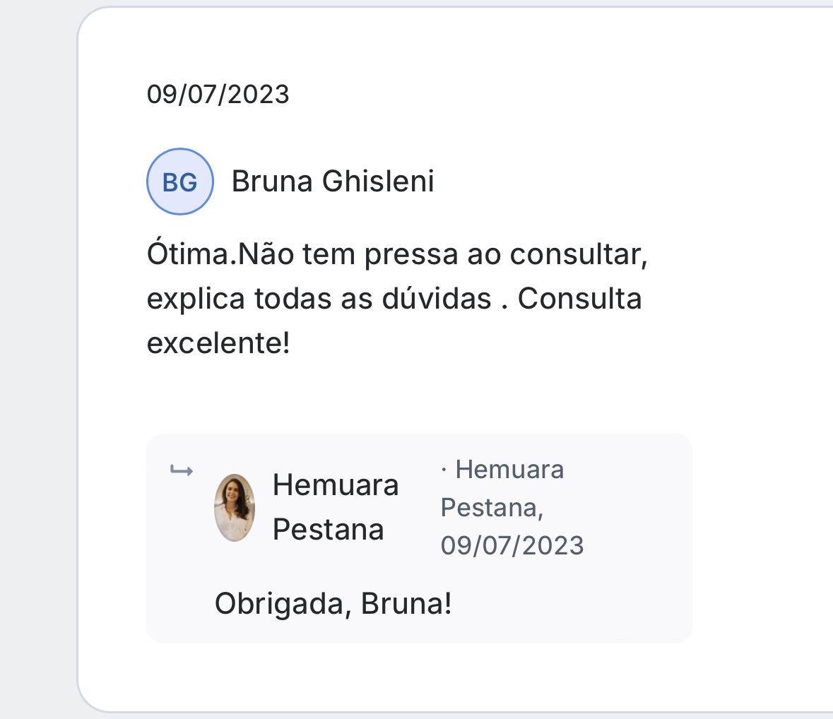Click the BG initials avatar circle
The height and width of the screenshot is (719, 833).
click(x=179, y=182)
